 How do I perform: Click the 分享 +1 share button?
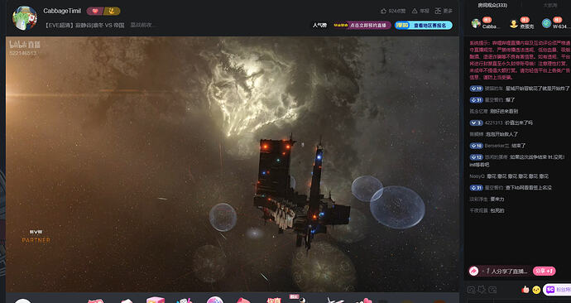click(544, 271)
